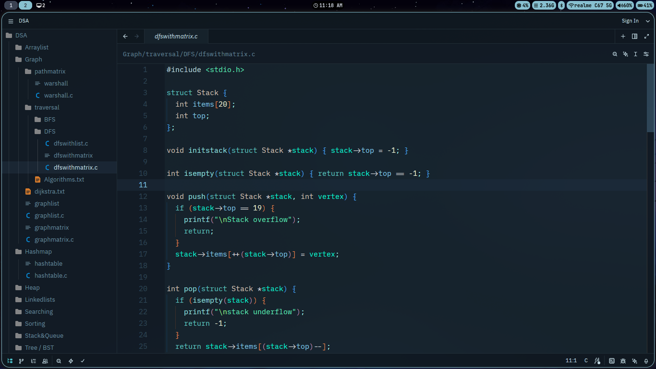Change language mode labeled C
The image size is (656, 369).
[x=586, y=361]
